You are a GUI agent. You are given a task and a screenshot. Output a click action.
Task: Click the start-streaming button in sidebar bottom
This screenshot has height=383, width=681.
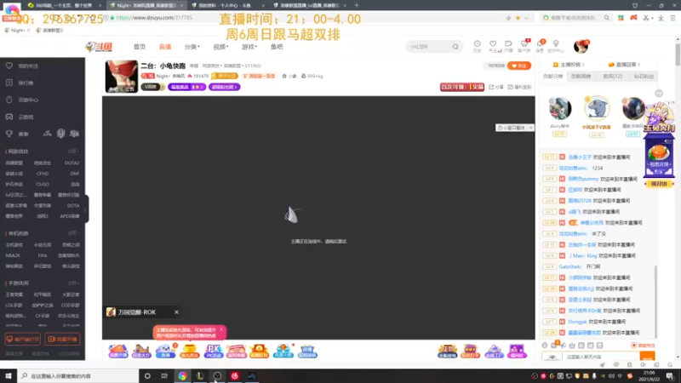(62, 339)
